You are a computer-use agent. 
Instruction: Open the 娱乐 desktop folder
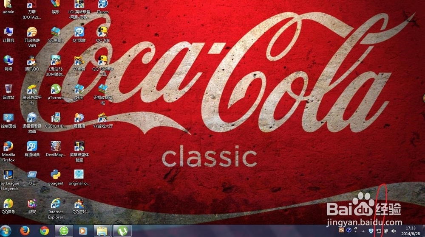click(56, 7)
